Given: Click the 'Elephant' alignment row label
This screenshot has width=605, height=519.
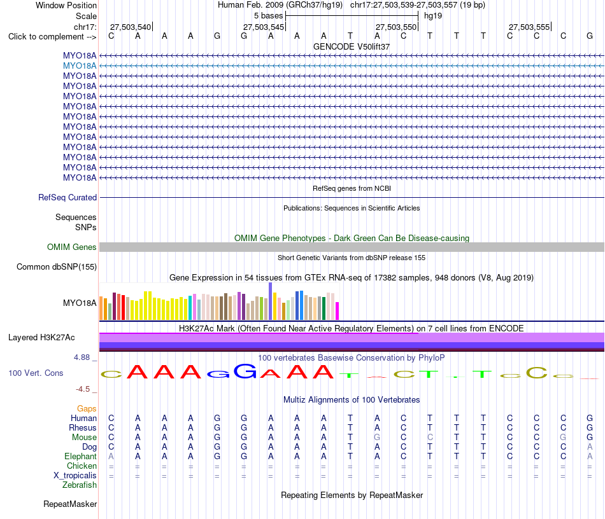Looking at the screenshot, I should tap(80, 456).
